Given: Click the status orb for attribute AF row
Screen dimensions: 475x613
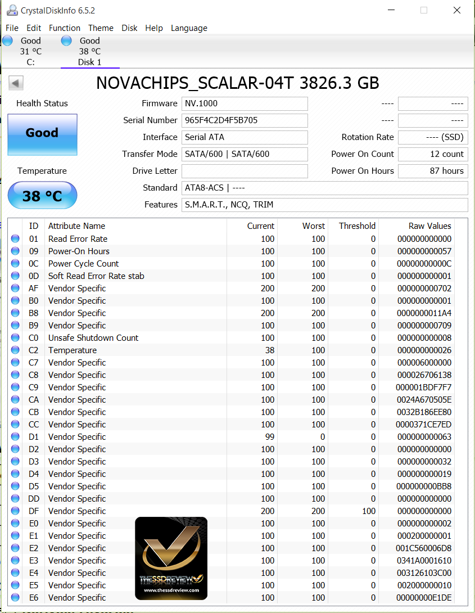Looking at the screenshot, I should pyautogui.click(x=15, y=288).
